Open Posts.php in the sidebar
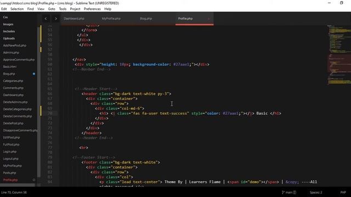This screenshot has width=351, height=197. point(9,173)
